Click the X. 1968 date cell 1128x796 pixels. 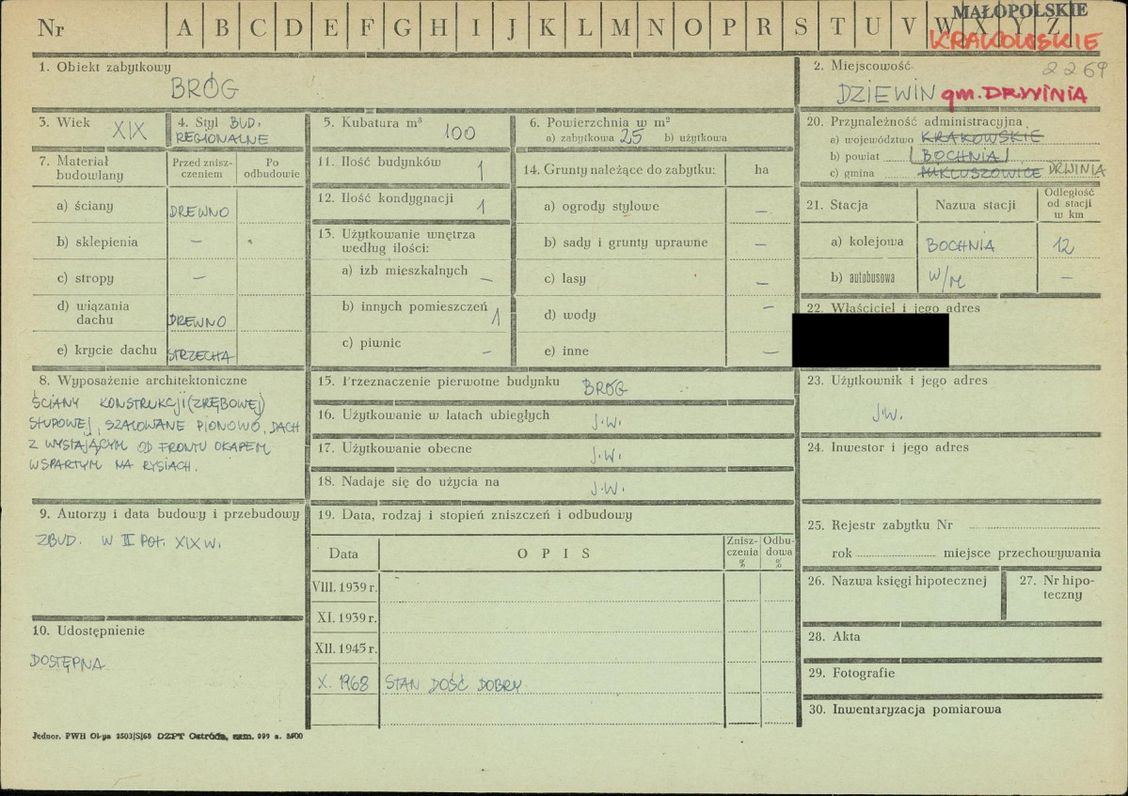click(x=343, y=682)
